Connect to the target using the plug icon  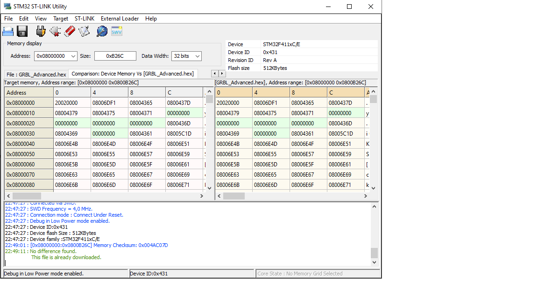click(41, 32)
